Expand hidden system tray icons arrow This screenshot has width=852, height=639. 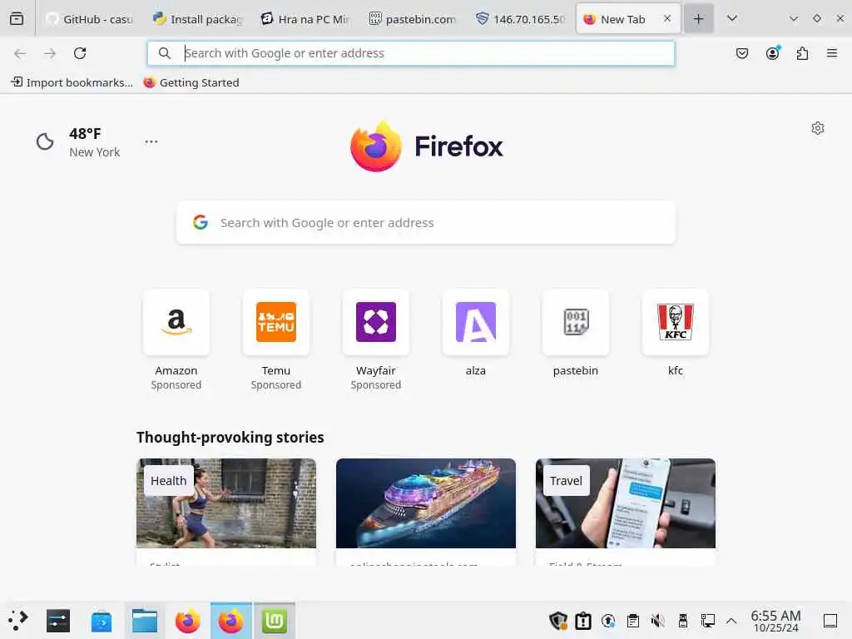(731, 621)
